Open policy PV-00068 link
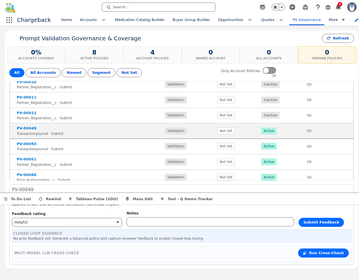The height and width of the screenshot is (280, 359). (26, 175)
